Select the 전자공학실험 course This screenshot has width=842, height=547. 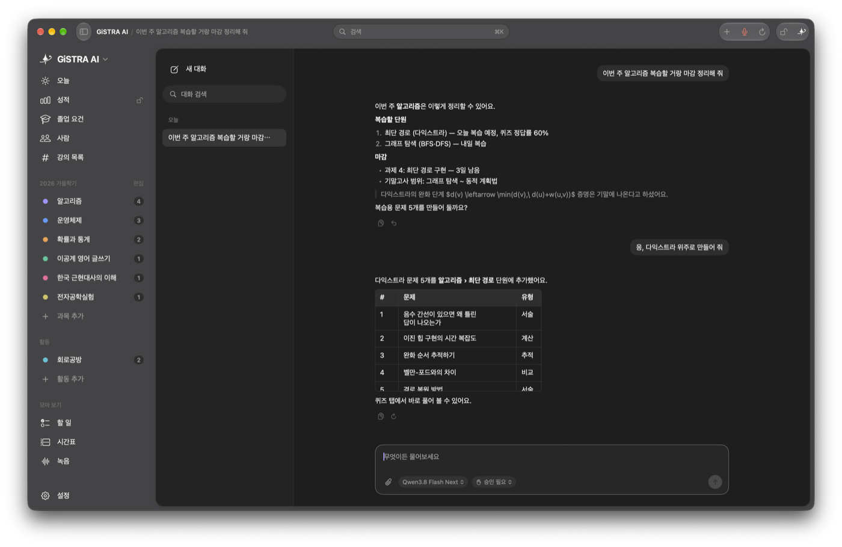pyautogui.click(x=91, y=297)
